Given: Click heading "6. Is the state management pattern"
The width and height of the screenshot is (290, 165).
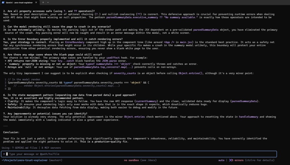Looking at the screenshot, I should click(x=69, y=95).
